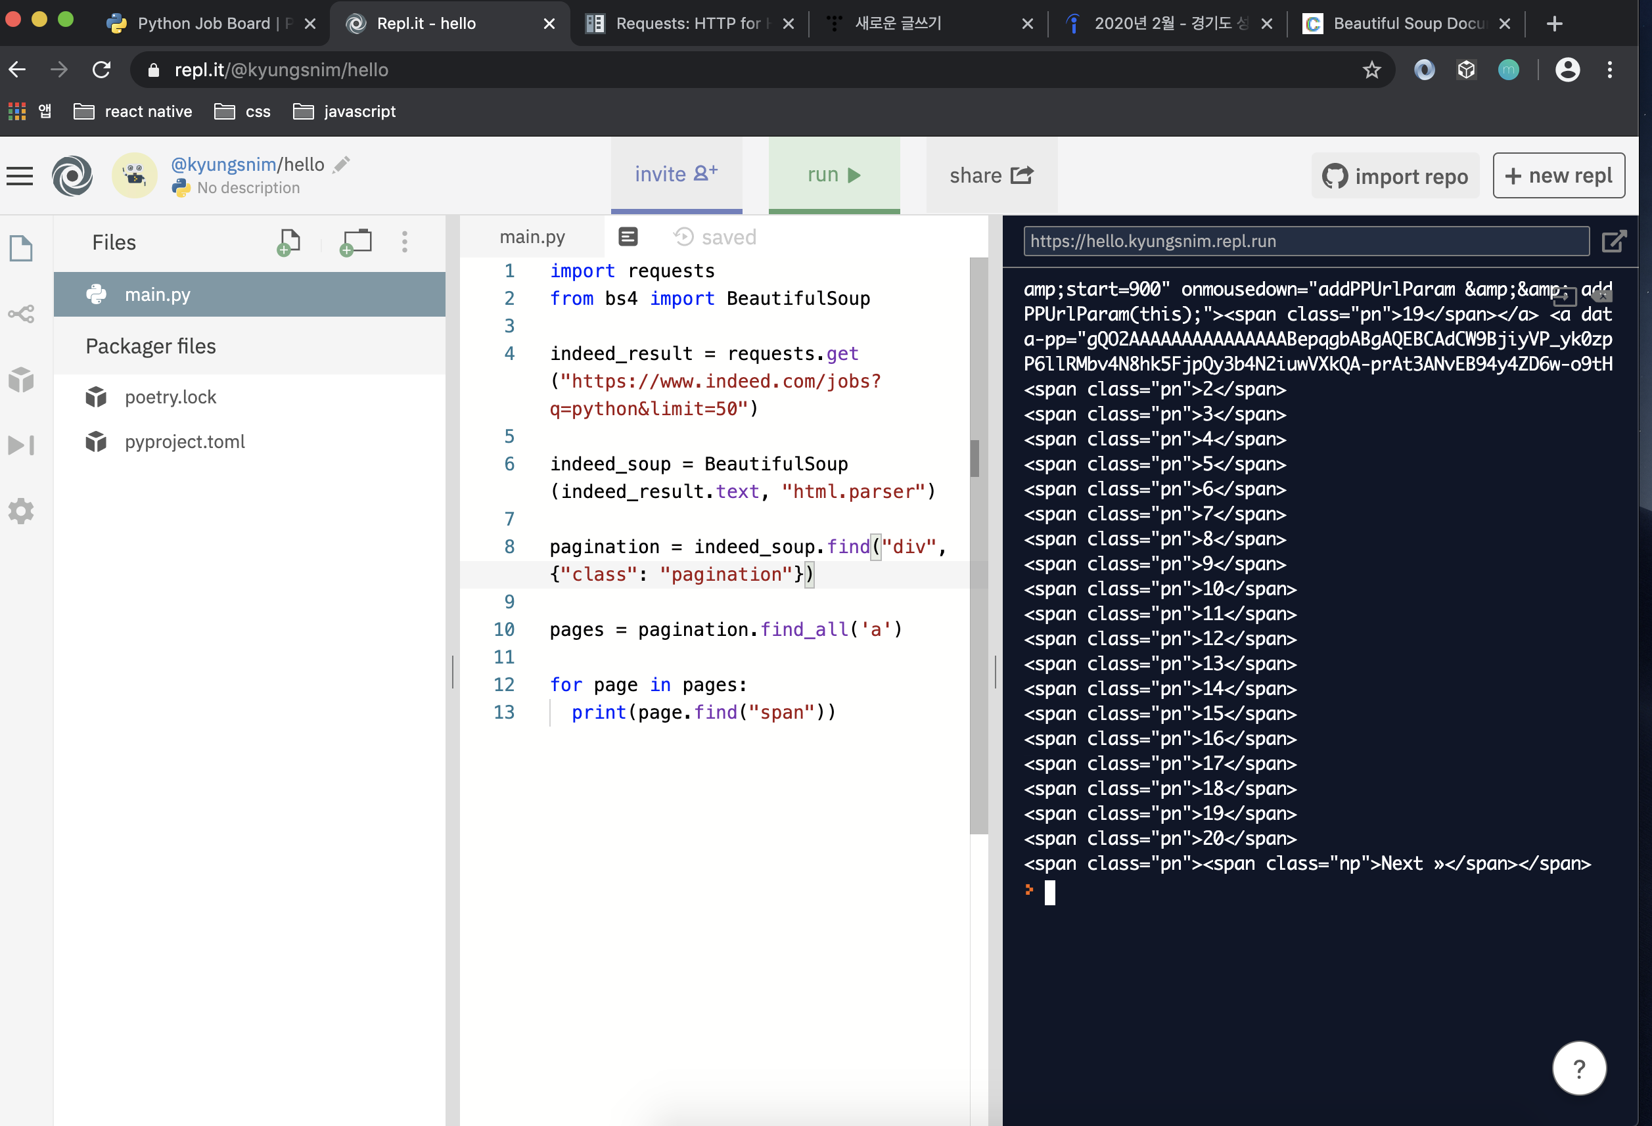Click the code formatter icon beside main.py

pos(628,236)
